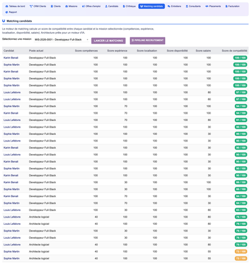Viewport: 251px width, 269px height.
Task: Open Louis Lefebvre link in the 91 / 100 row
Action: [12, 120]
